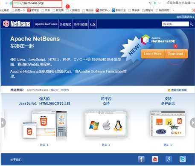Open the Facebook social icon

[141, 159]
